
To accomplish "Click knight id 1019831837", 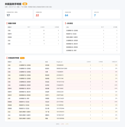I will [x=60, y=115].
